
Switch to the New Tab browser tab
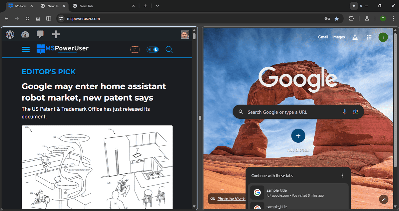pyautogui.click(x=52, y=6)
